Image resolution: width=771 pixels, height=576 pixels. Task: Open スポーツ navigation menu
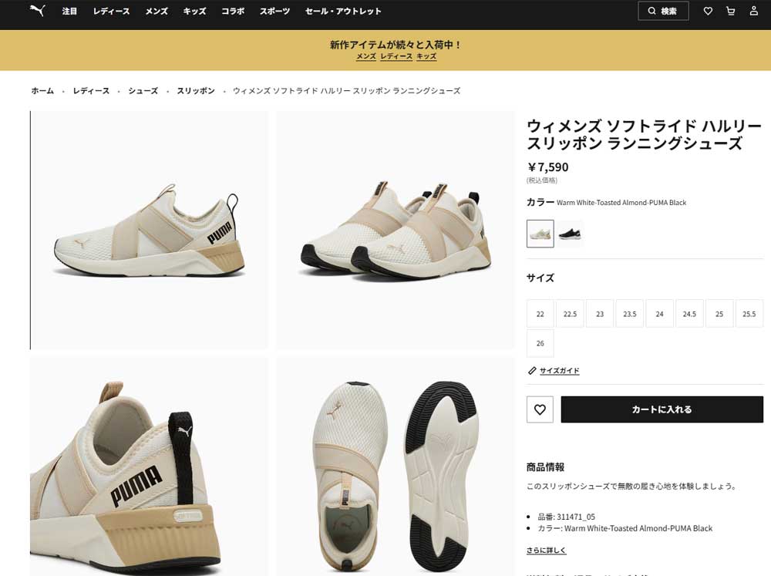pyautogui.click(x=275, y=11)
